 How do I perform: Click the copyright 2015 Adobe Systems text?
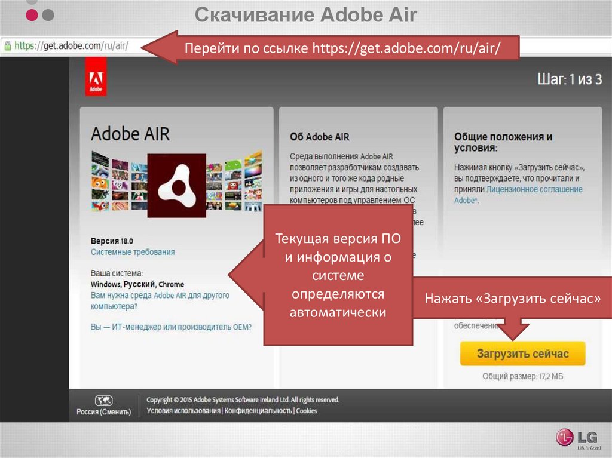tap(243, 400)
